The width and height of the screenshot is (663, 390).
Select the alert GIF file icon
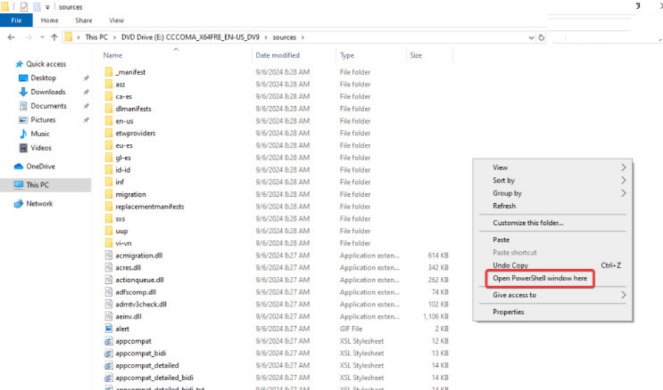tap(108, 329)
